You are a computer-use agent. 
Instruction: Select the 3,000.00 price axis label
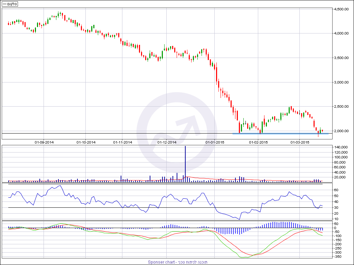pos(341,82)
